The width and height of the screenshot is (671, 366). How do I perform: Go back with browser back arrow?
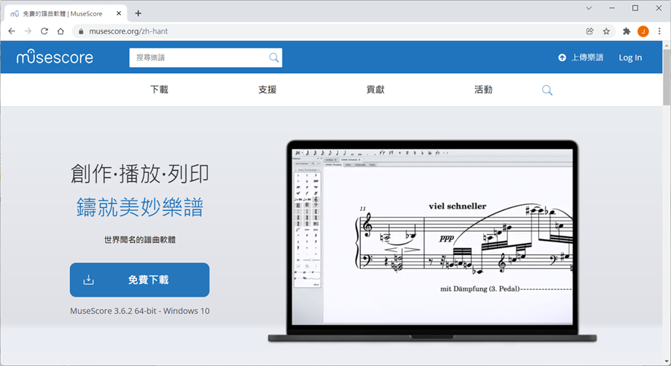coord(11,31)
